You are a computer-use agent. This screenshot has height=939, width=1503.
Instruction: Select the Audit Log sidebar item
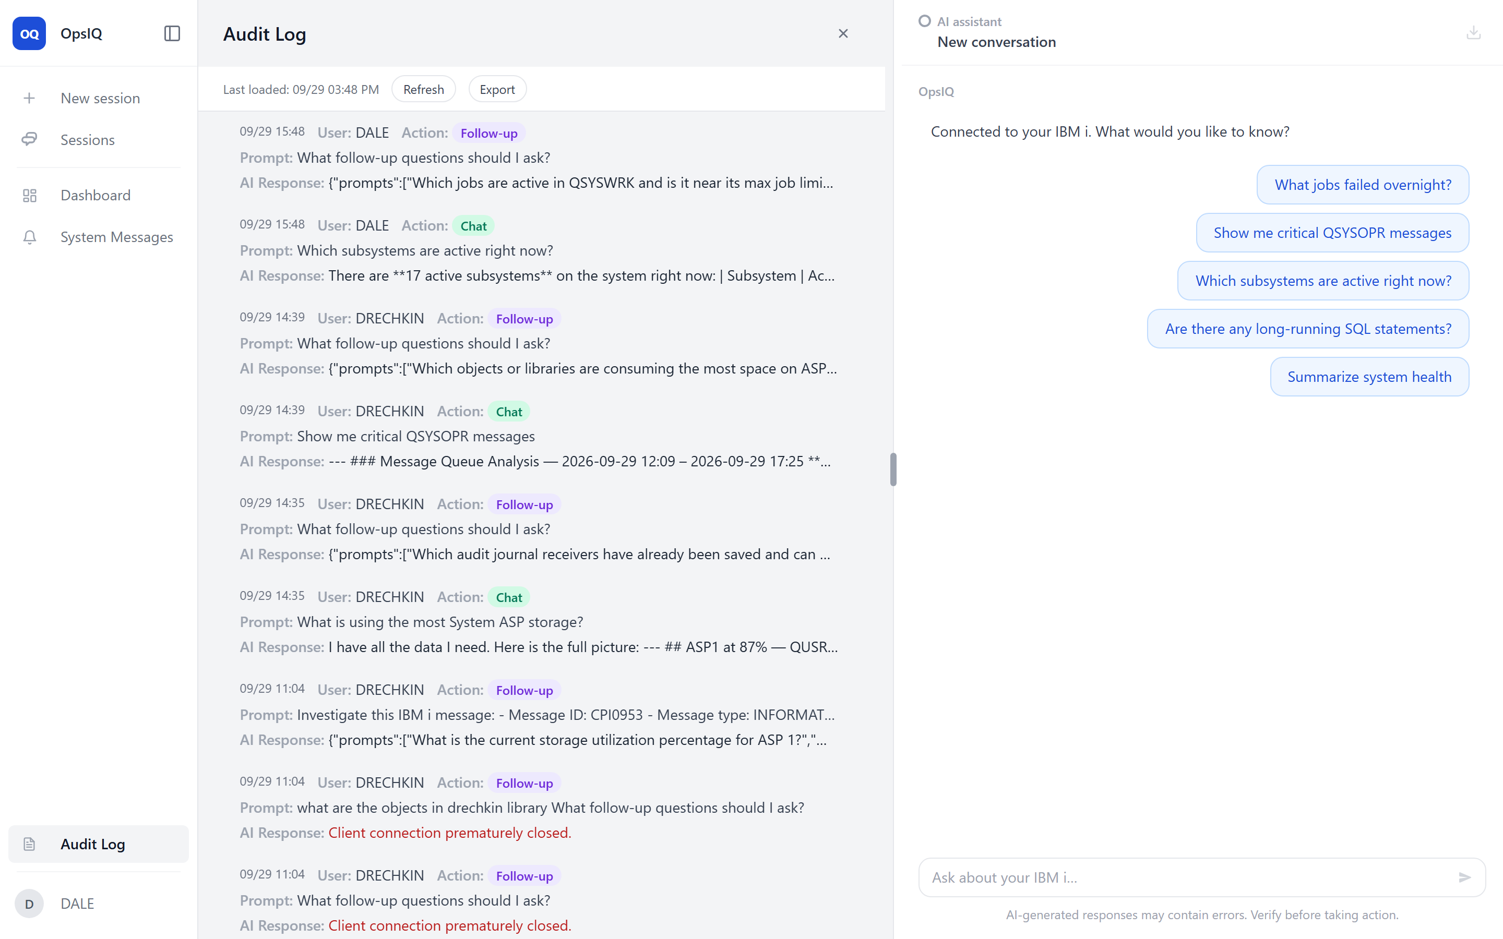(x=99, y=844)
